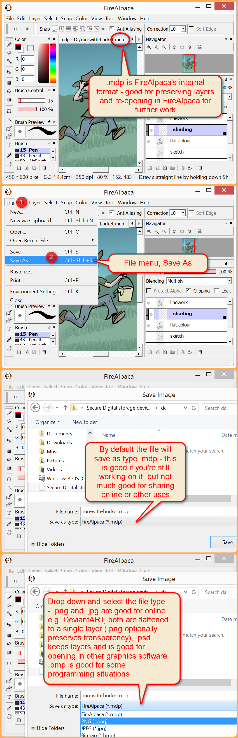238x738 pixels.
Task: Choose the Bucket fill tool in top window
Action: (x=9, y=91)
